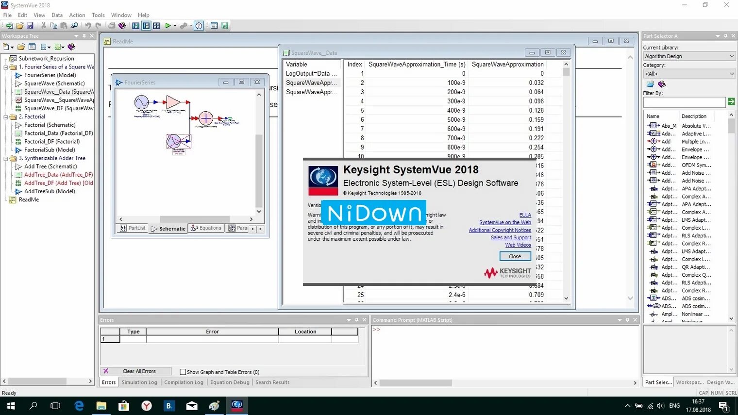The width and height of the screenshot is (738, 415).
Task: Click the Edge browser icon on taskbar
Action: click(x=79, y=406)
